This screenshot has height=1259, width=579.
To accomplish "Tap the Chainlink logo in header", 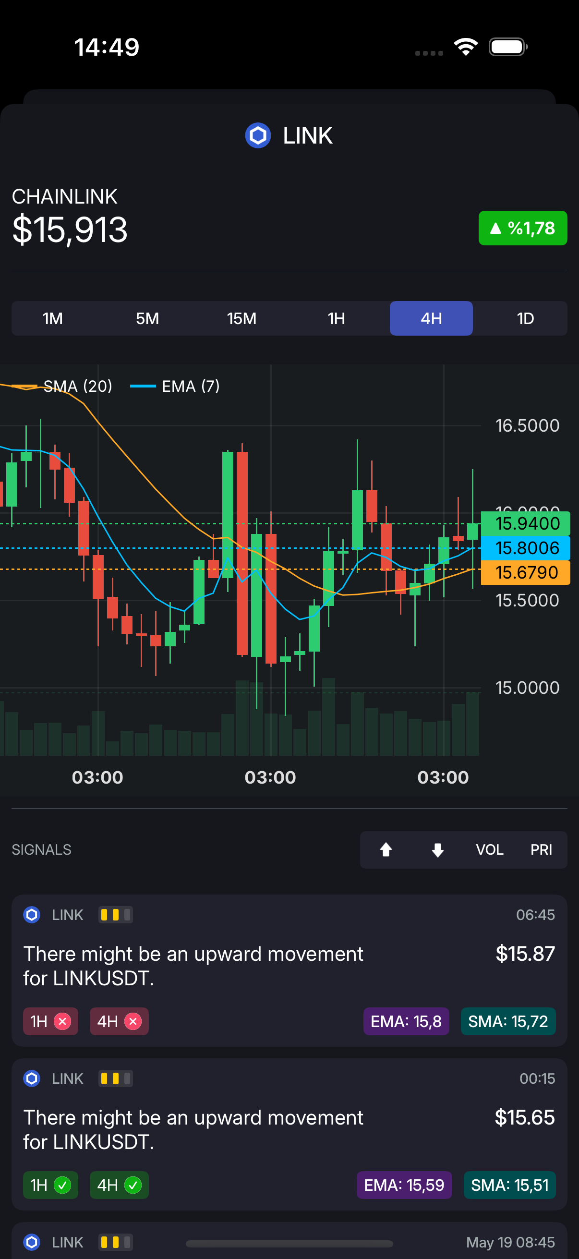I will (x=257, y=135).
